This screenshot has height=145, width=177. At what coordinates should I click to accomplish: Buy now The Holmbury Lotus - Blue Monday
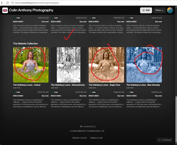pyautogui.click(x=158, y=96)
